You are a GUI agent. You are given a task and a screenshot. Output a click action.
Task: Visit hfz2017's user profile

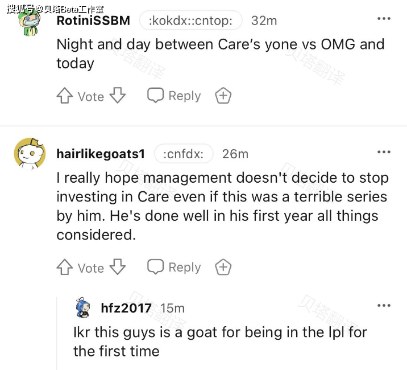pyautogui.click(x=126, y=308)
